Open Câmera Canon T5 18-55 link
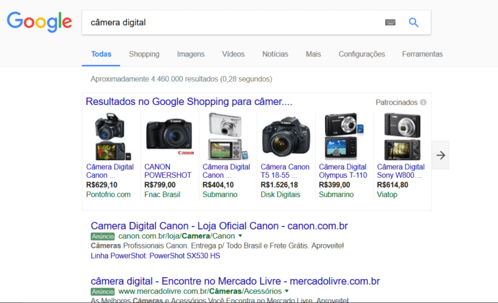Viewport: 498px width, 303px height. [x=285, y=171]
